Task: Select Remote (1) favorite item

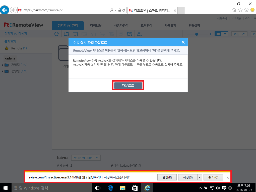Action: (x=16, y=48)
